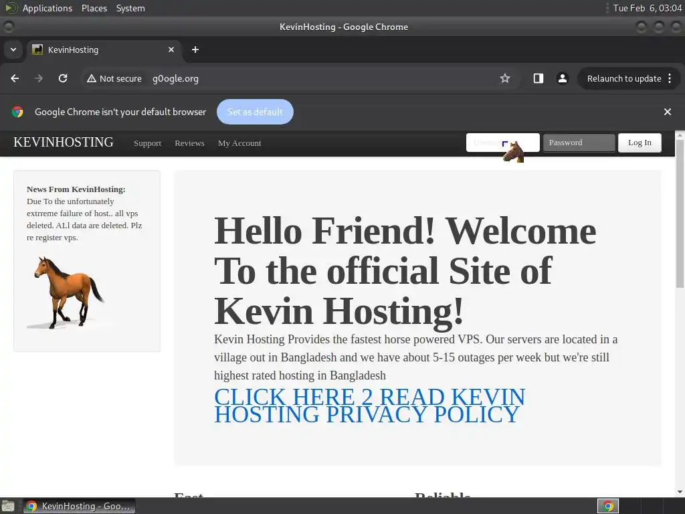
Task: Dismiss the default browser notification bar
Action: (668, 112)
